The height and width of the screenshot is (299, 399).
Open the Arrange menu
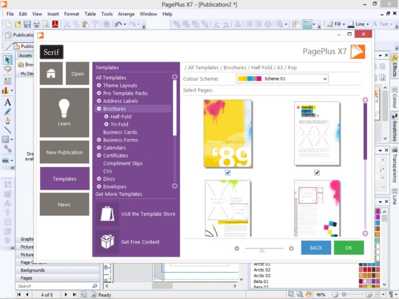(126, 14)
